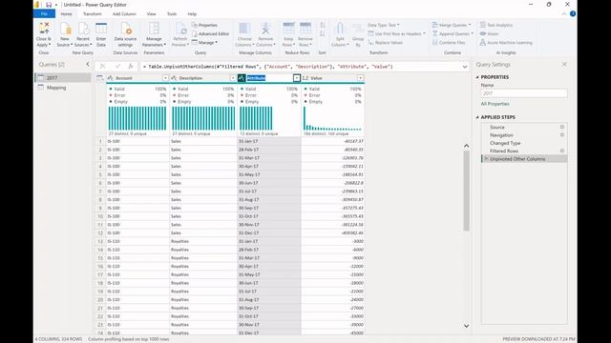Select the Changed Type applied step

(x=524, y=143)
